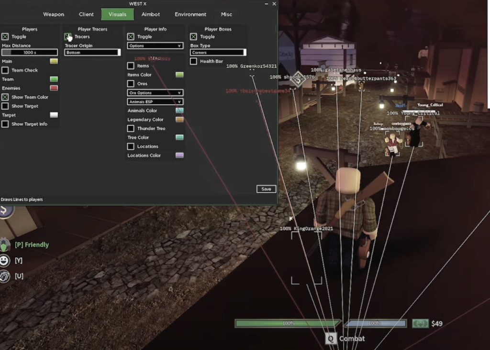Switch to the Client tab

pos(86,14)
